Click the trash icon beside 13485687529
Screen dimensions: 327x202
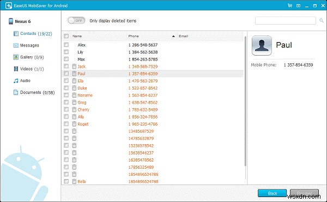[74, 131]
